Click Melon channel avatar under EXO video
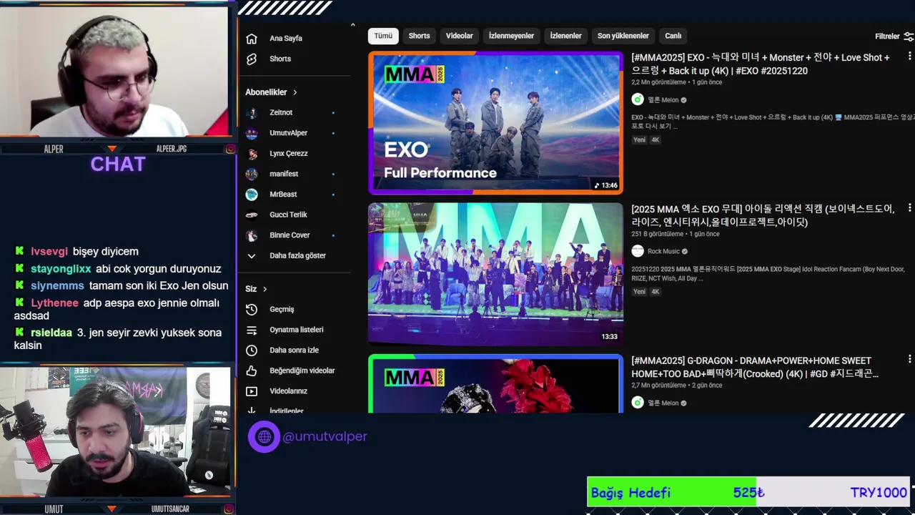The image size is (915, 515). [638, 99]
